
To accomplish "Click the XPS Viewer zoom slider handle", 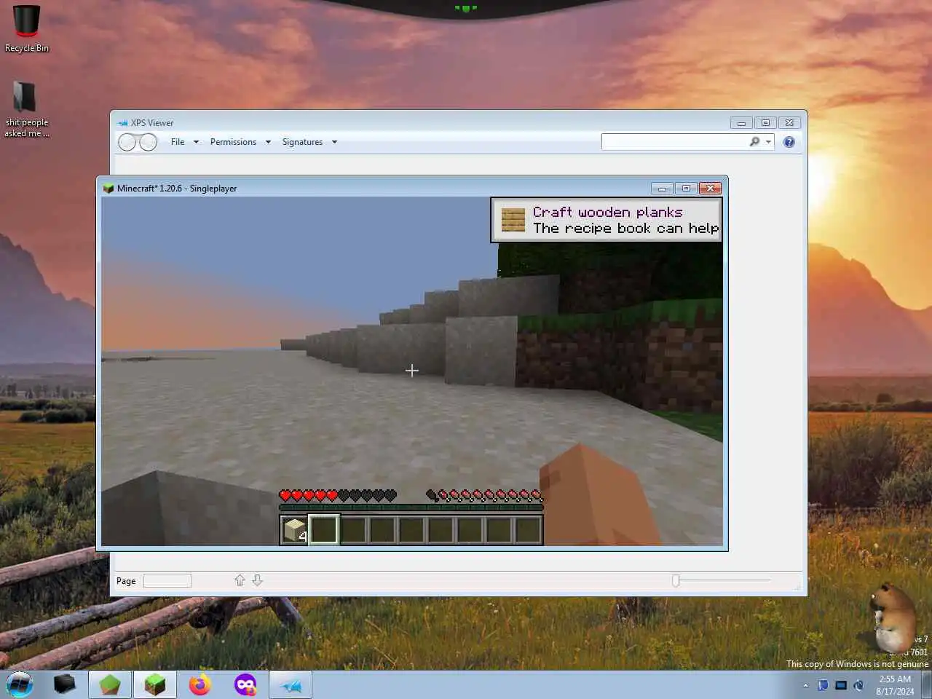I will (x=676, y=580).
